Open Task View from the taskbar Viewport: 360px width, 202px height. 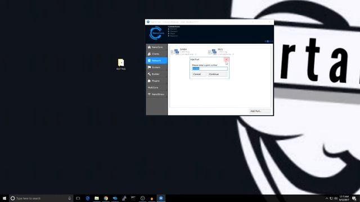pos(78,198)
